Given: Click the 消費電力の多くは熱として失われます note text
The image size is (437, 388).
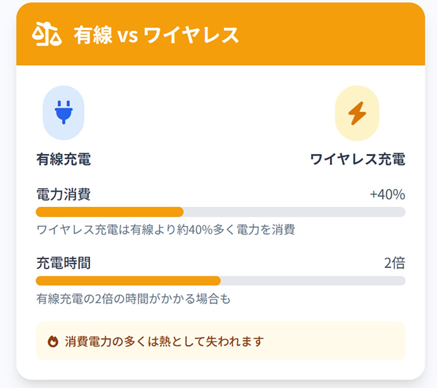Looking at the screenshot, I should click(164, 342).
